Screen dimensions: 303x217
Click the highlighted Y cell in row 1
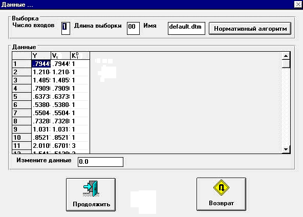point(41,64)
